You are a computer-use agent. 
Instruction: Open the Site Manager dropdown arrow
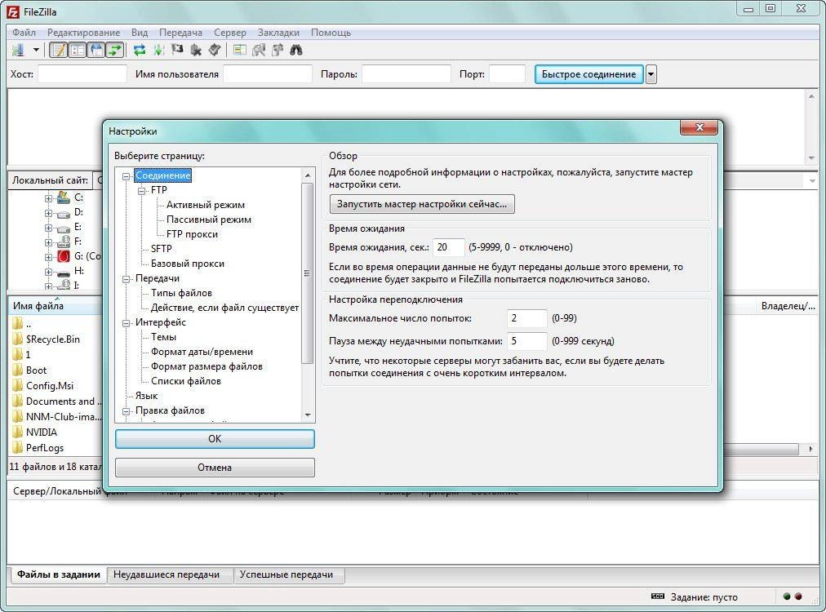click(36, 50)
